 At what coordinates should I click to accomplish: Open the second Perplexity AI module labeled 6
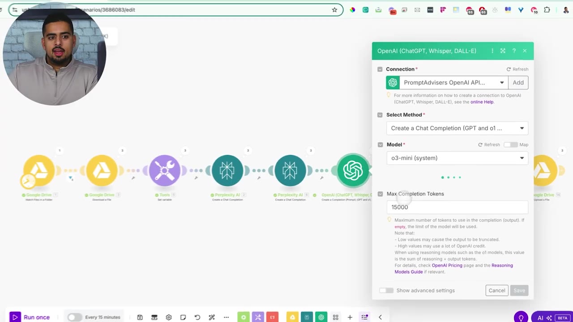(x=290, y=170)
